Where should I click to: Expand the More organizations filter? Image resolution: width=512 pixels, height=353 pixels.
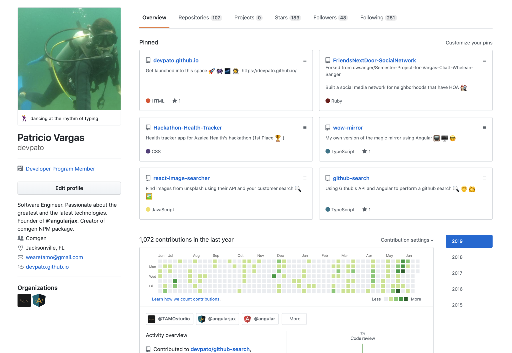click(x=294, y=319)
